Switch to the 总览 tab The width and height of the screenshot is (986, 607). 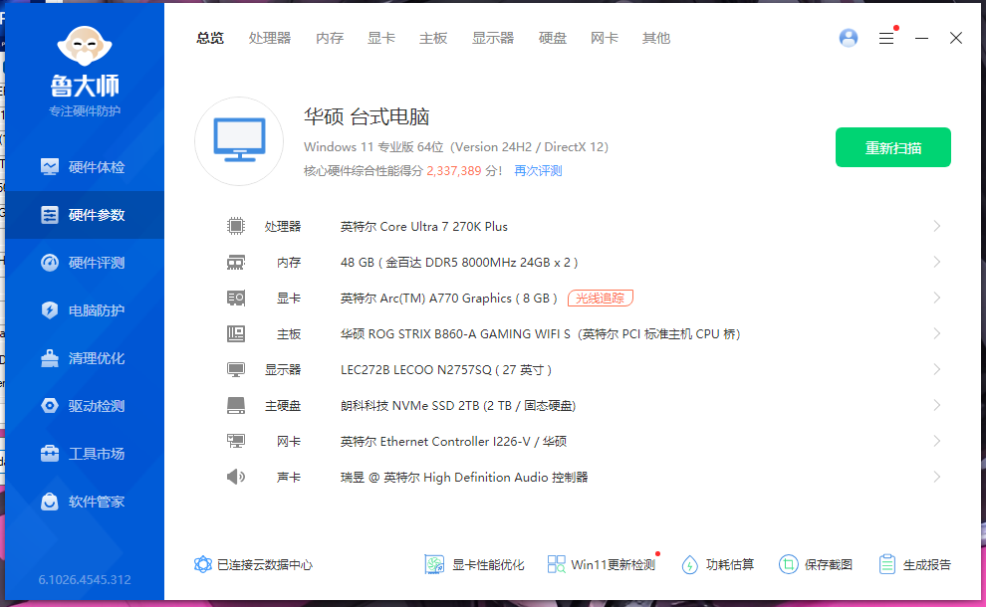[209, 38]
